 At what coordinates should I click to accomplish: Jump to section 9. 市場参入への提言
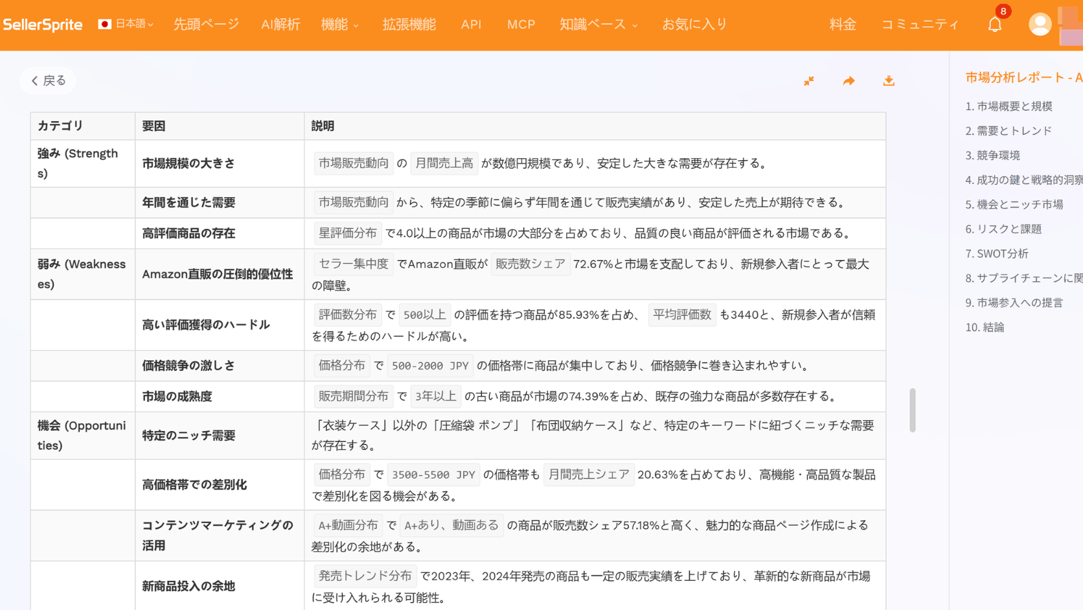click(1014, 303)
